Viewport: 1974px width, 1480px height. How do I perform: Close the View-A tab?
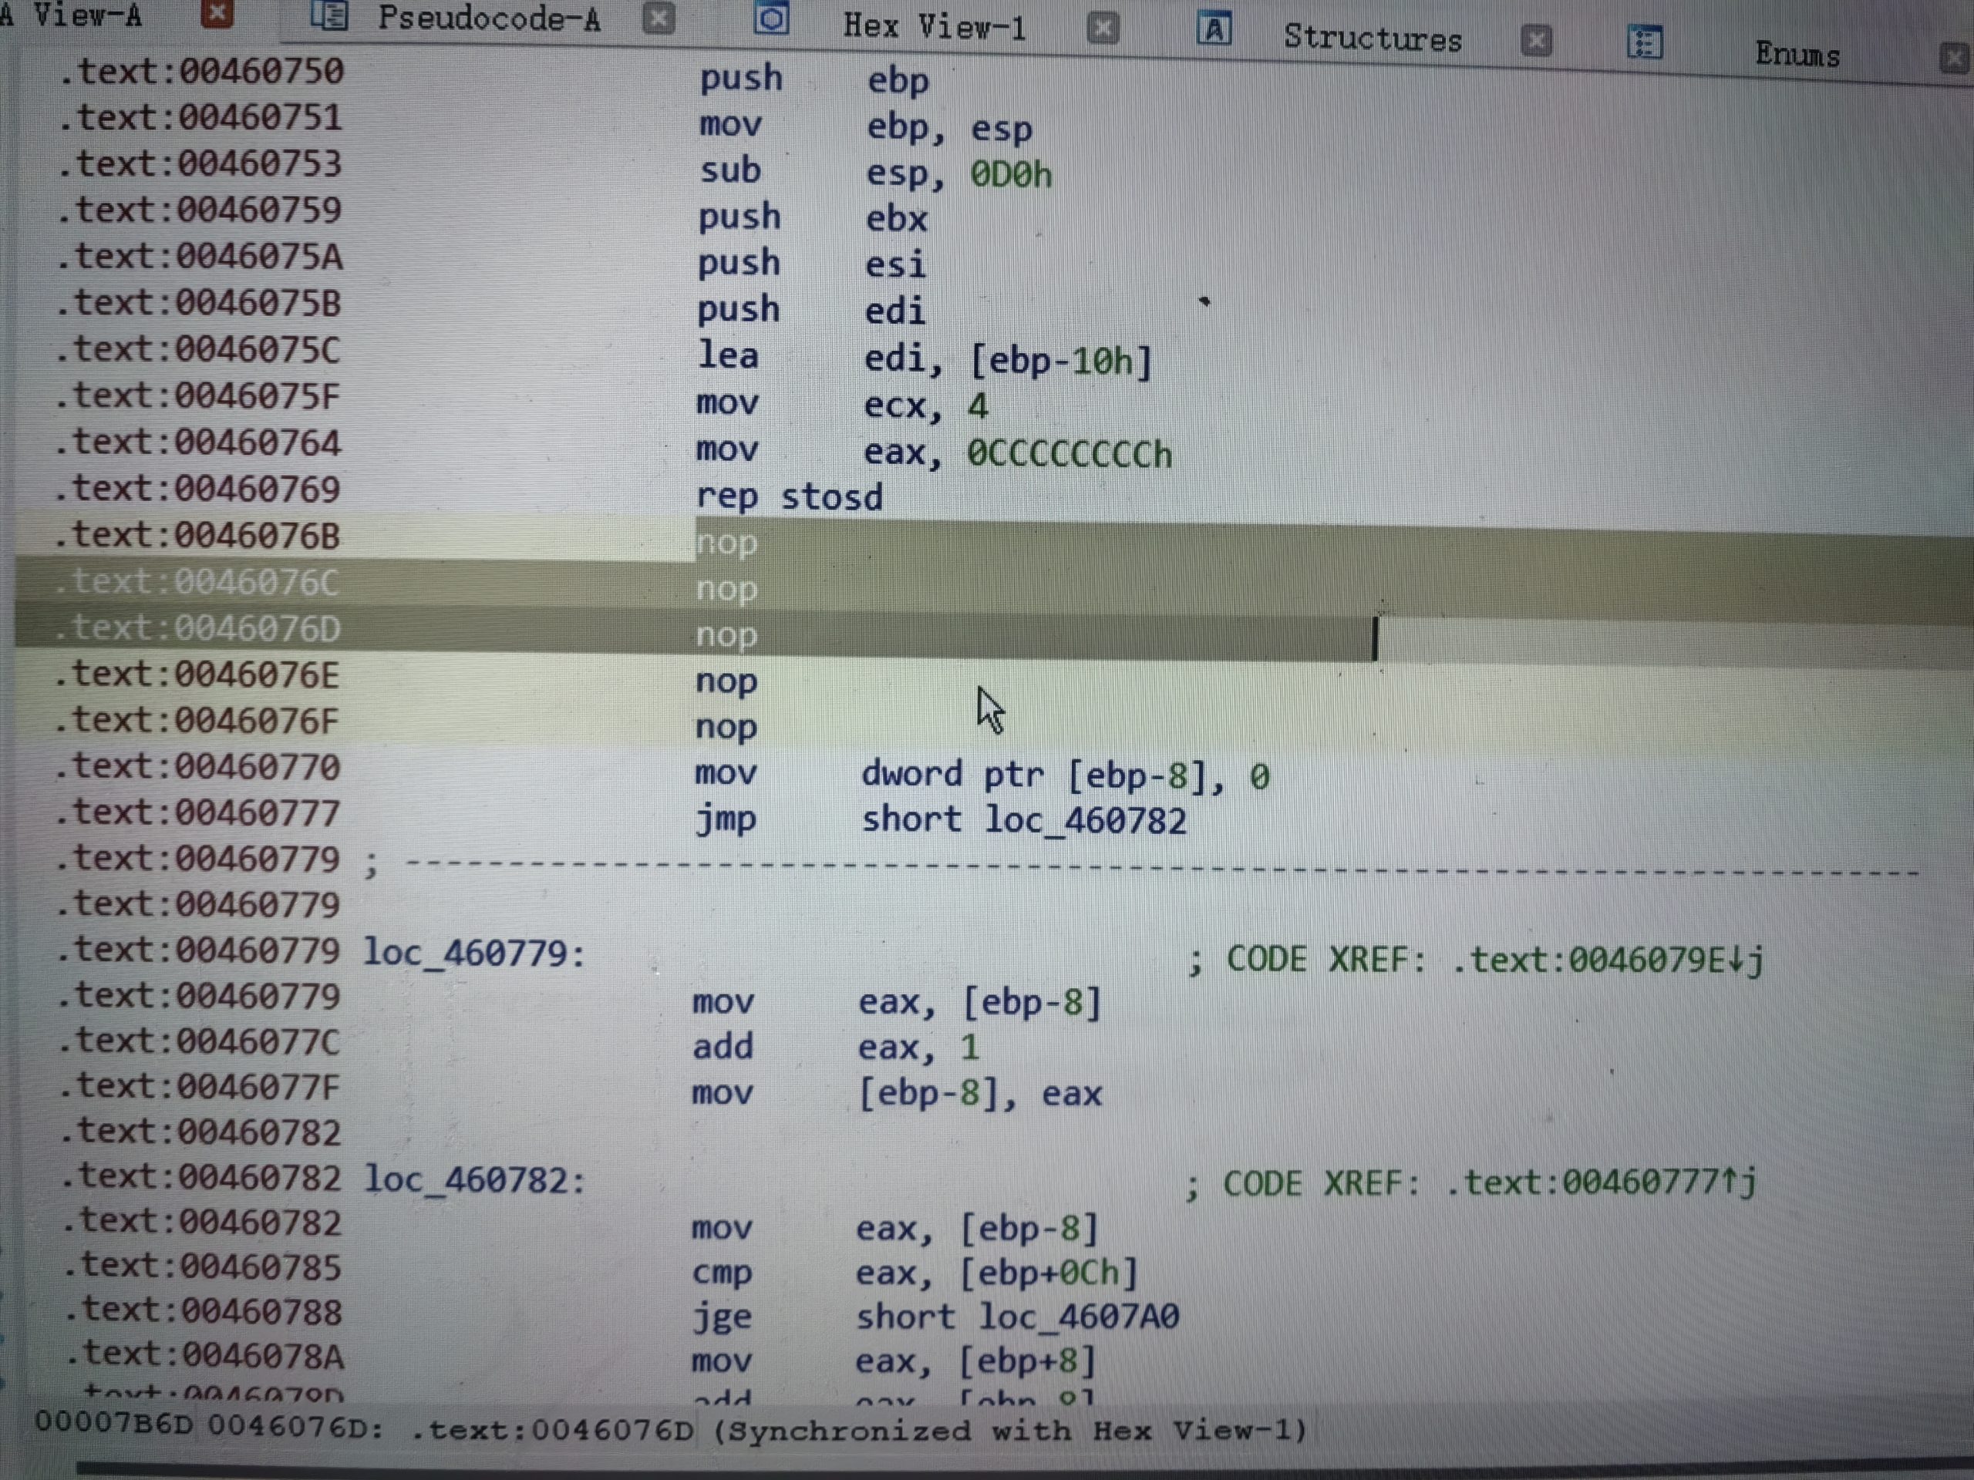[x=217, y=12]
